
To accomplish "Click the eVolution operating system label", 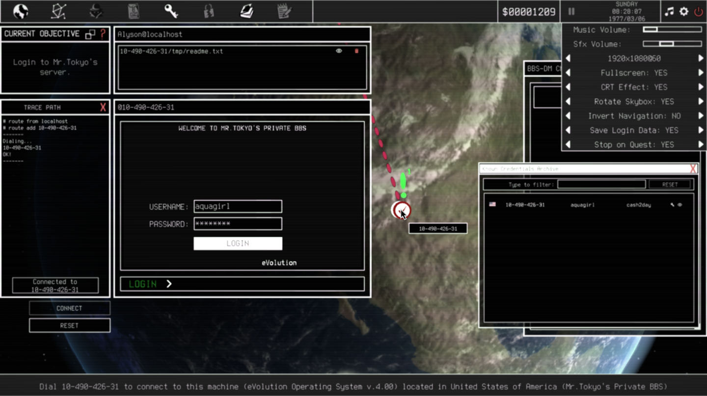I will point(279,263).
